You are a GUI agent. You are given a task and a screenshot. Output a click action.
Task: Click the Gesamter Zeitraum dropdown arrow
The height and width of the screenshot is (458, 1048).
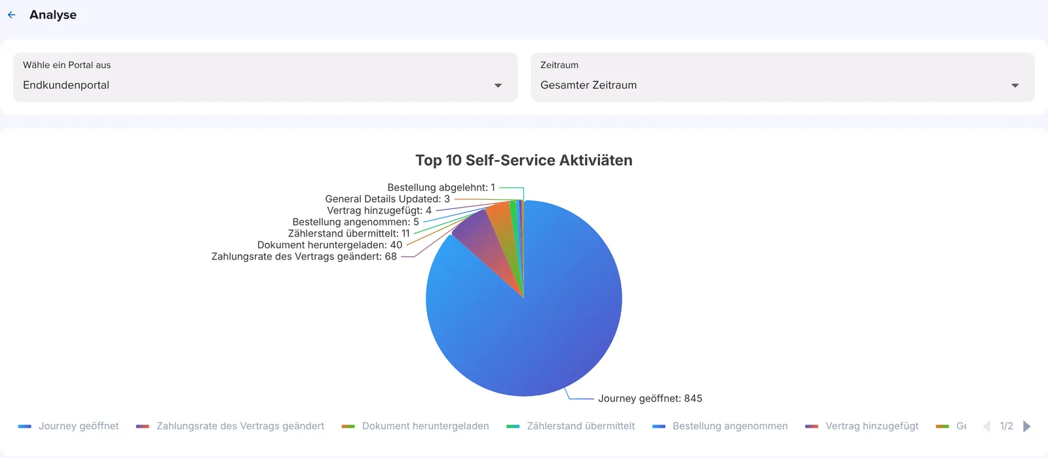pos(1015,86)
